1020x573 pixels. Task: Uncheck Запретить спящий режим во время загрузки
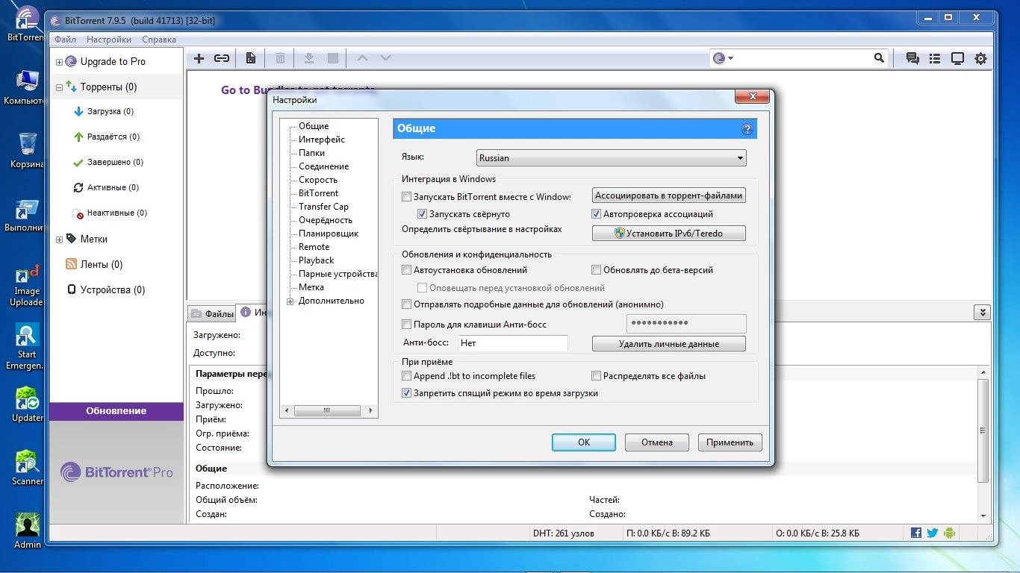click(x=407, y=393)
